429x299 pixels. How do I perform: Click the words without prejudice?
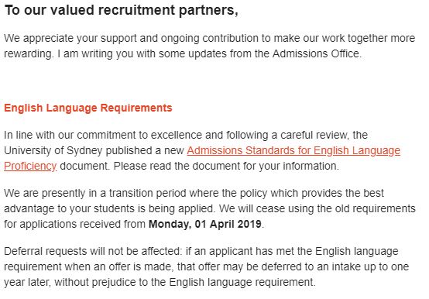(x=94, y=282)
